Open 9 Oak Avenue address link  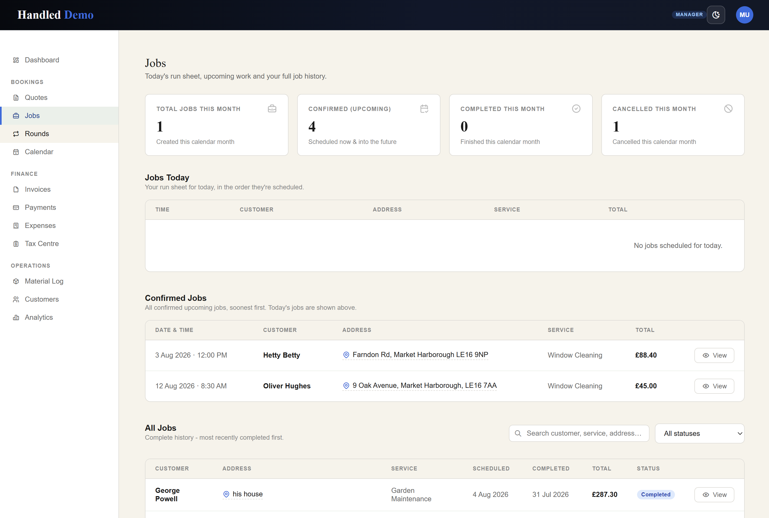tap(419, 385)
